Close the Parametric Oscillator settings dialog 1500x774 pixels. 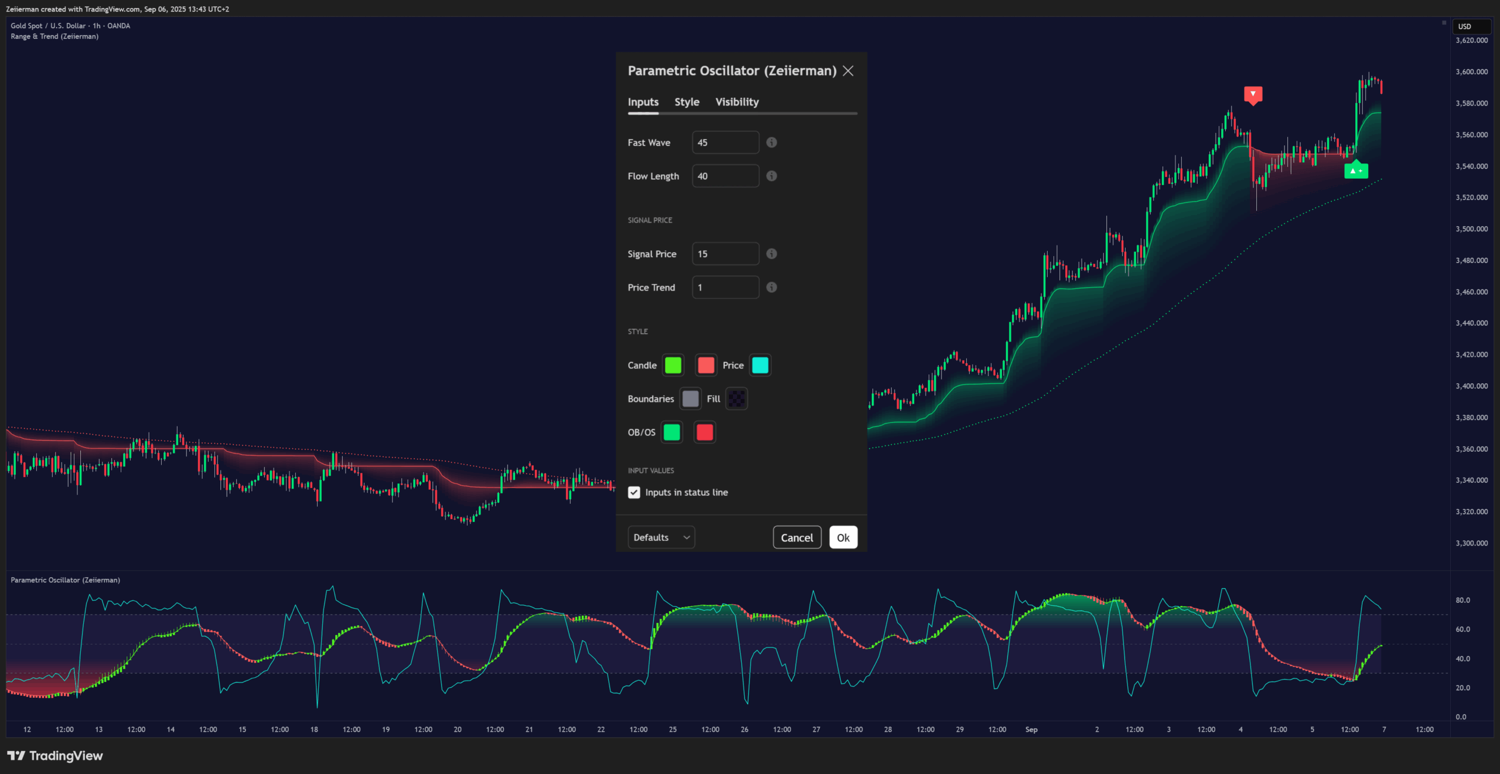pyautogui.click(x=848, y=71)
